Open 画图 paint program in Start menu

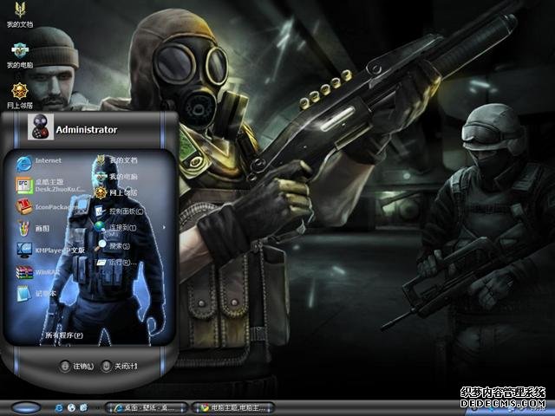click(34, 229)
